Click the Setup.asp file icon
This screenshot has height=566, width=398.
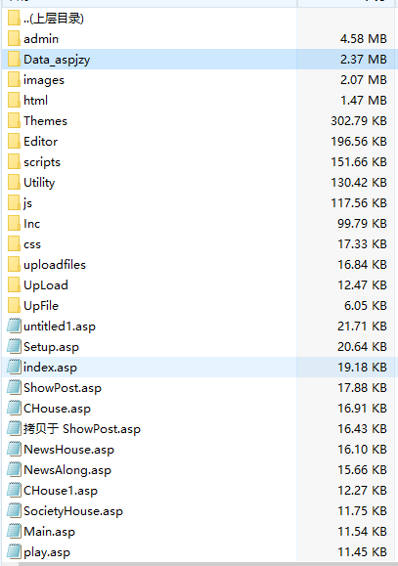[14, 346]
